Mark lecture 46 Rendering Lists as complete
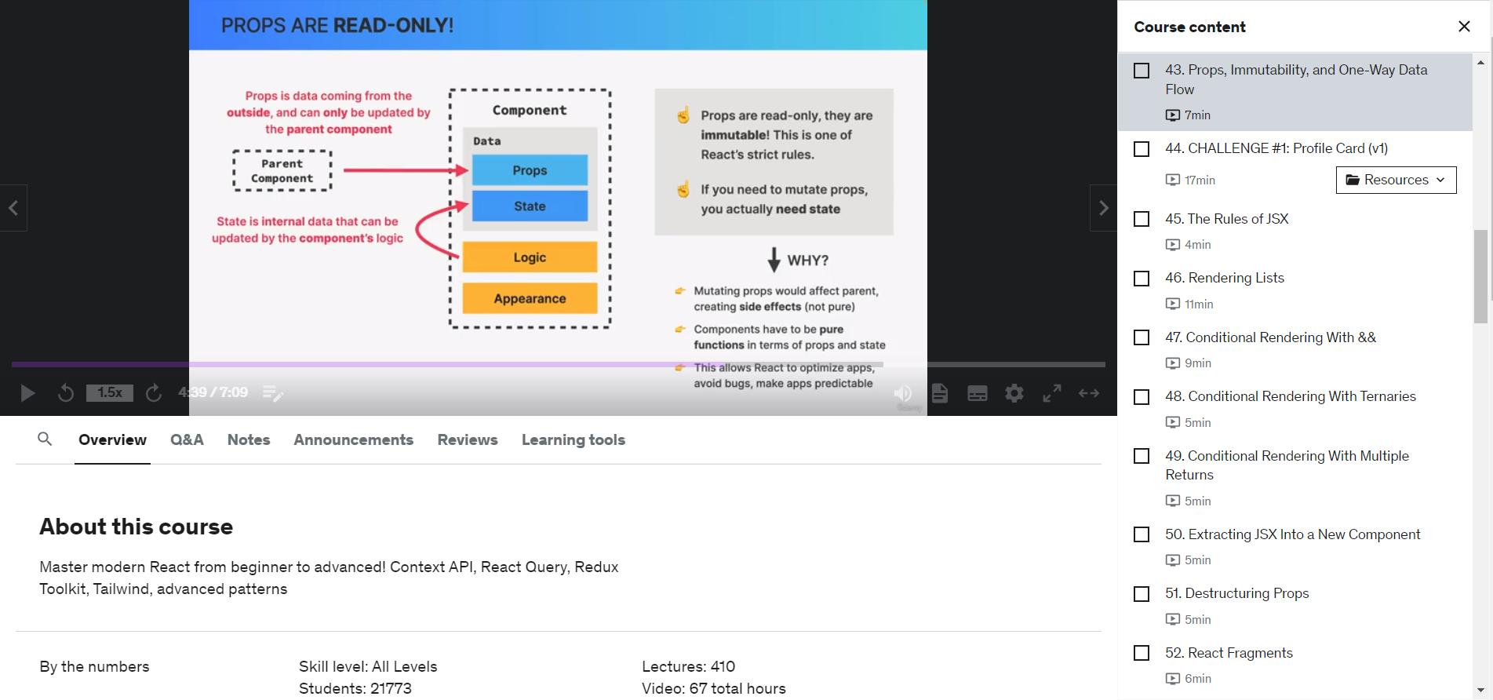Screen dimensions: 1493x700 coord(1142,279)
